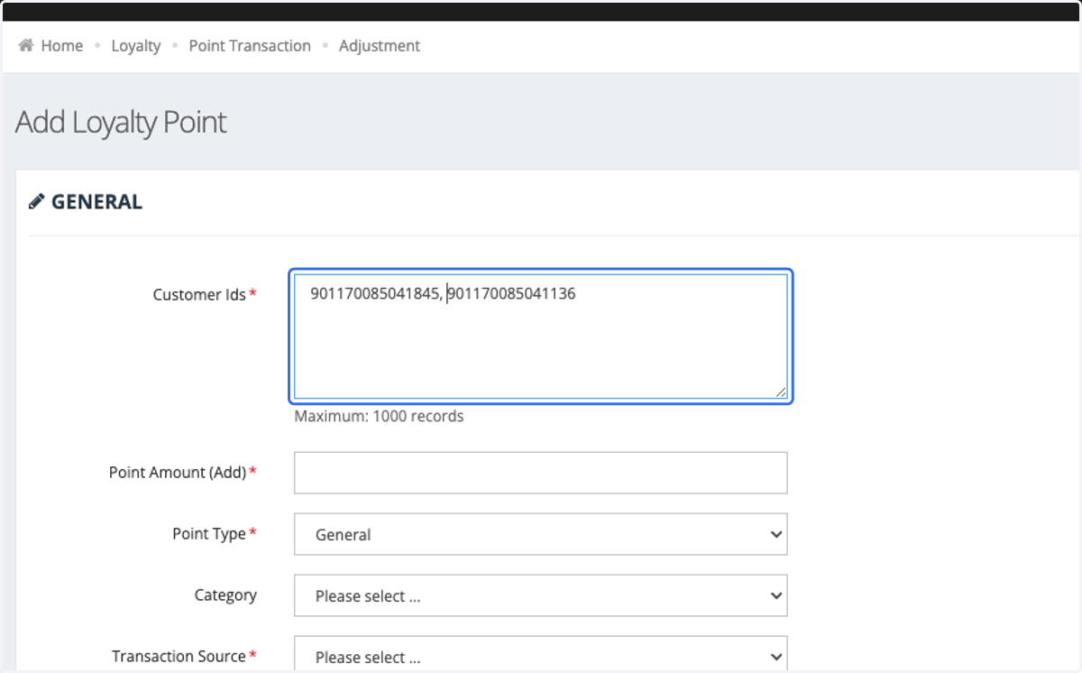This screenshot has width=1082, height=673.
Task: Click the Customer Ids label
Action: pos(199,294)
